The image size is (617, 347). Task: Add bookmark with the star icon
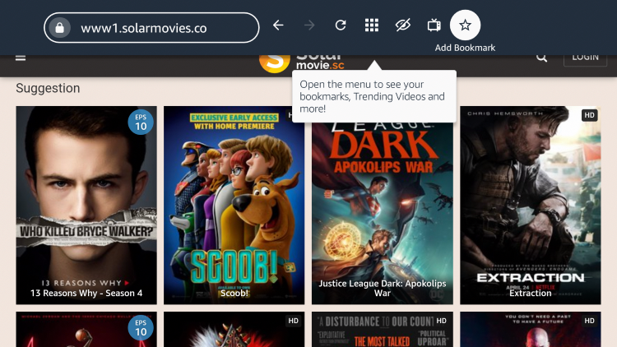click(465, 25)
